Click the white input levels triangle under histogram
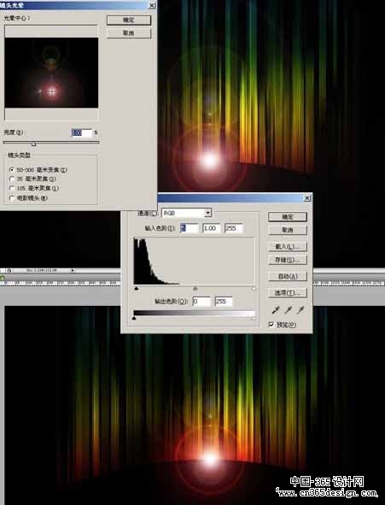Image resolution: width=385 pixels, height=505 pixels. [x=254, y=289]
